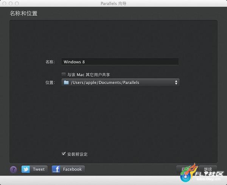Click the folder icon in the location field
227x185 pixels.
tap(66, 82)
